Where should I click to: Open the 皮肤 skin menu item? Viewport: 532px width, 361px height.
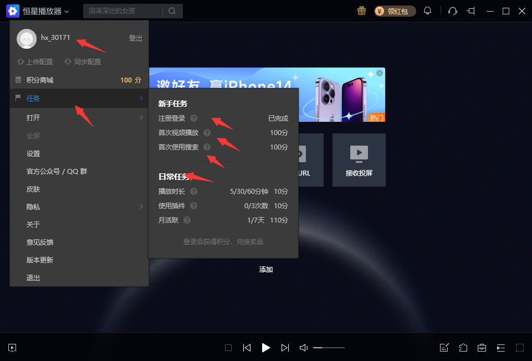[33, 189]
